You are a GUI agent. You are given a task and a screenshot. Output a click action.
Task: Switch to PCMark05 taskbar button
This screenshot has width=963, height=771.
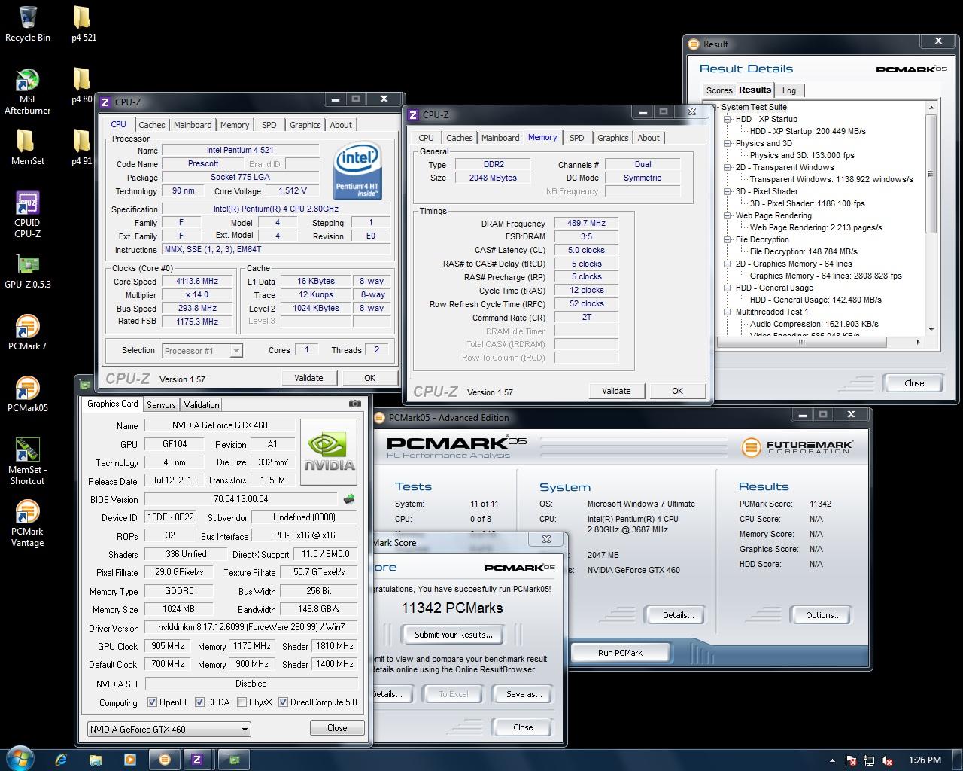(164, 760)
